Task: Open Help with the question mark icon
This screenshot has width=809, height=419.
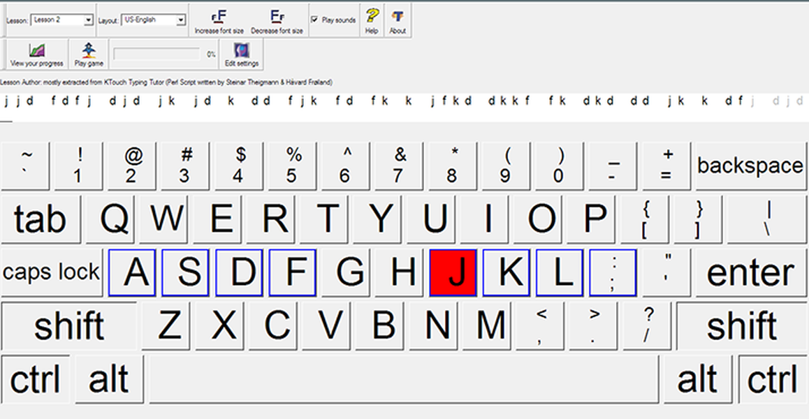Action: [x=372, y=15]
